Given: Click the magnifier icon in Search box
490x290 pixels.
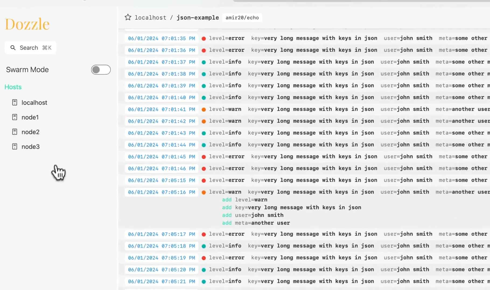Looking at the screenshot, I should click(x=13, y=48).
